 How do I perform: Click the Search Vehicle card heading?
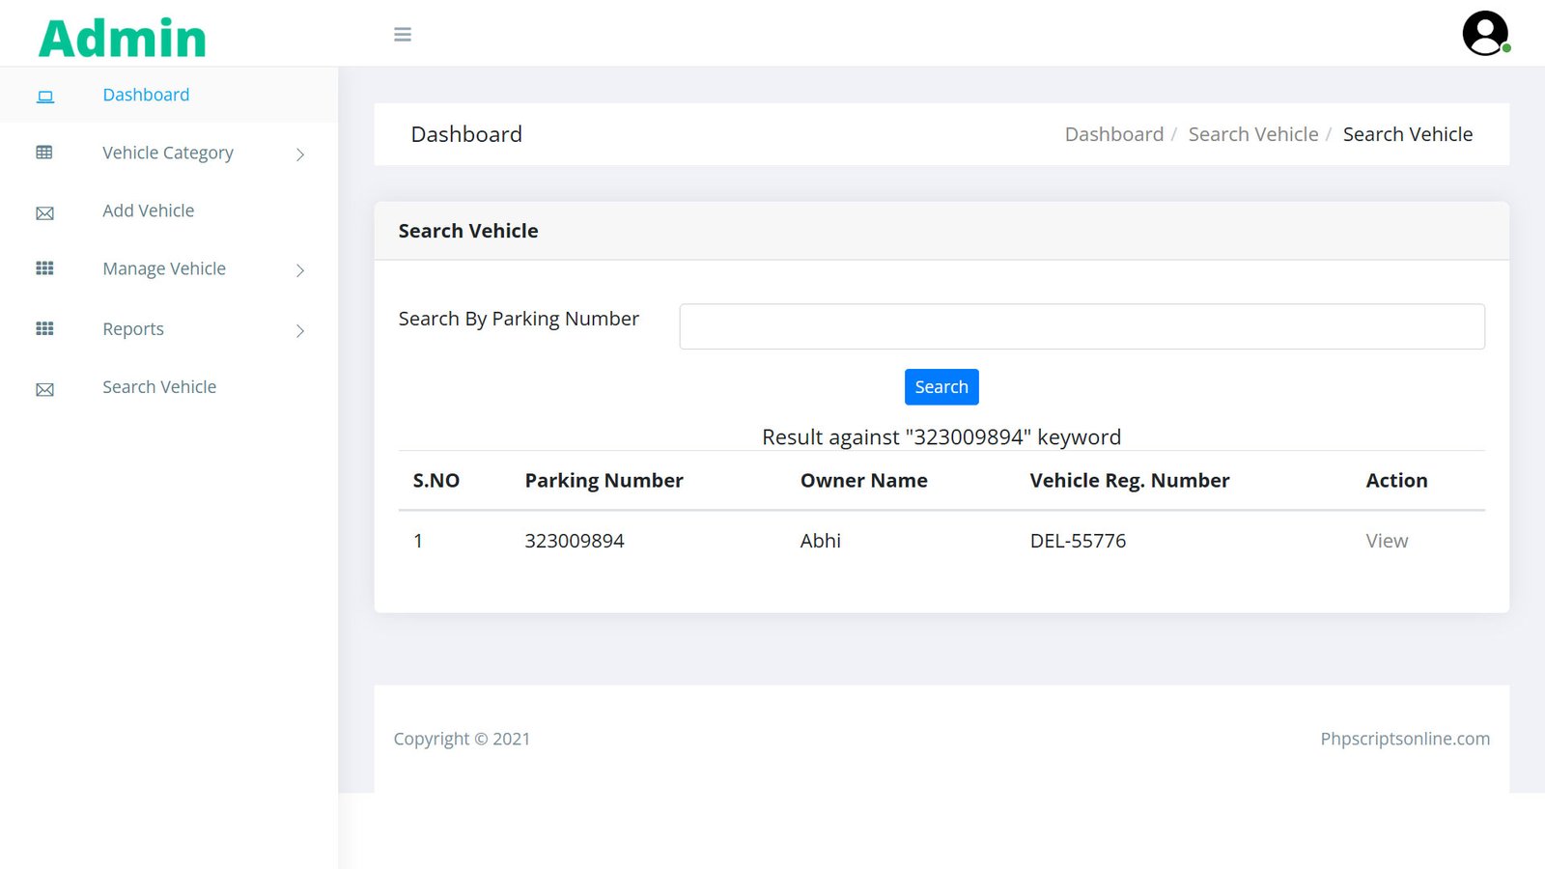point(468,231)
